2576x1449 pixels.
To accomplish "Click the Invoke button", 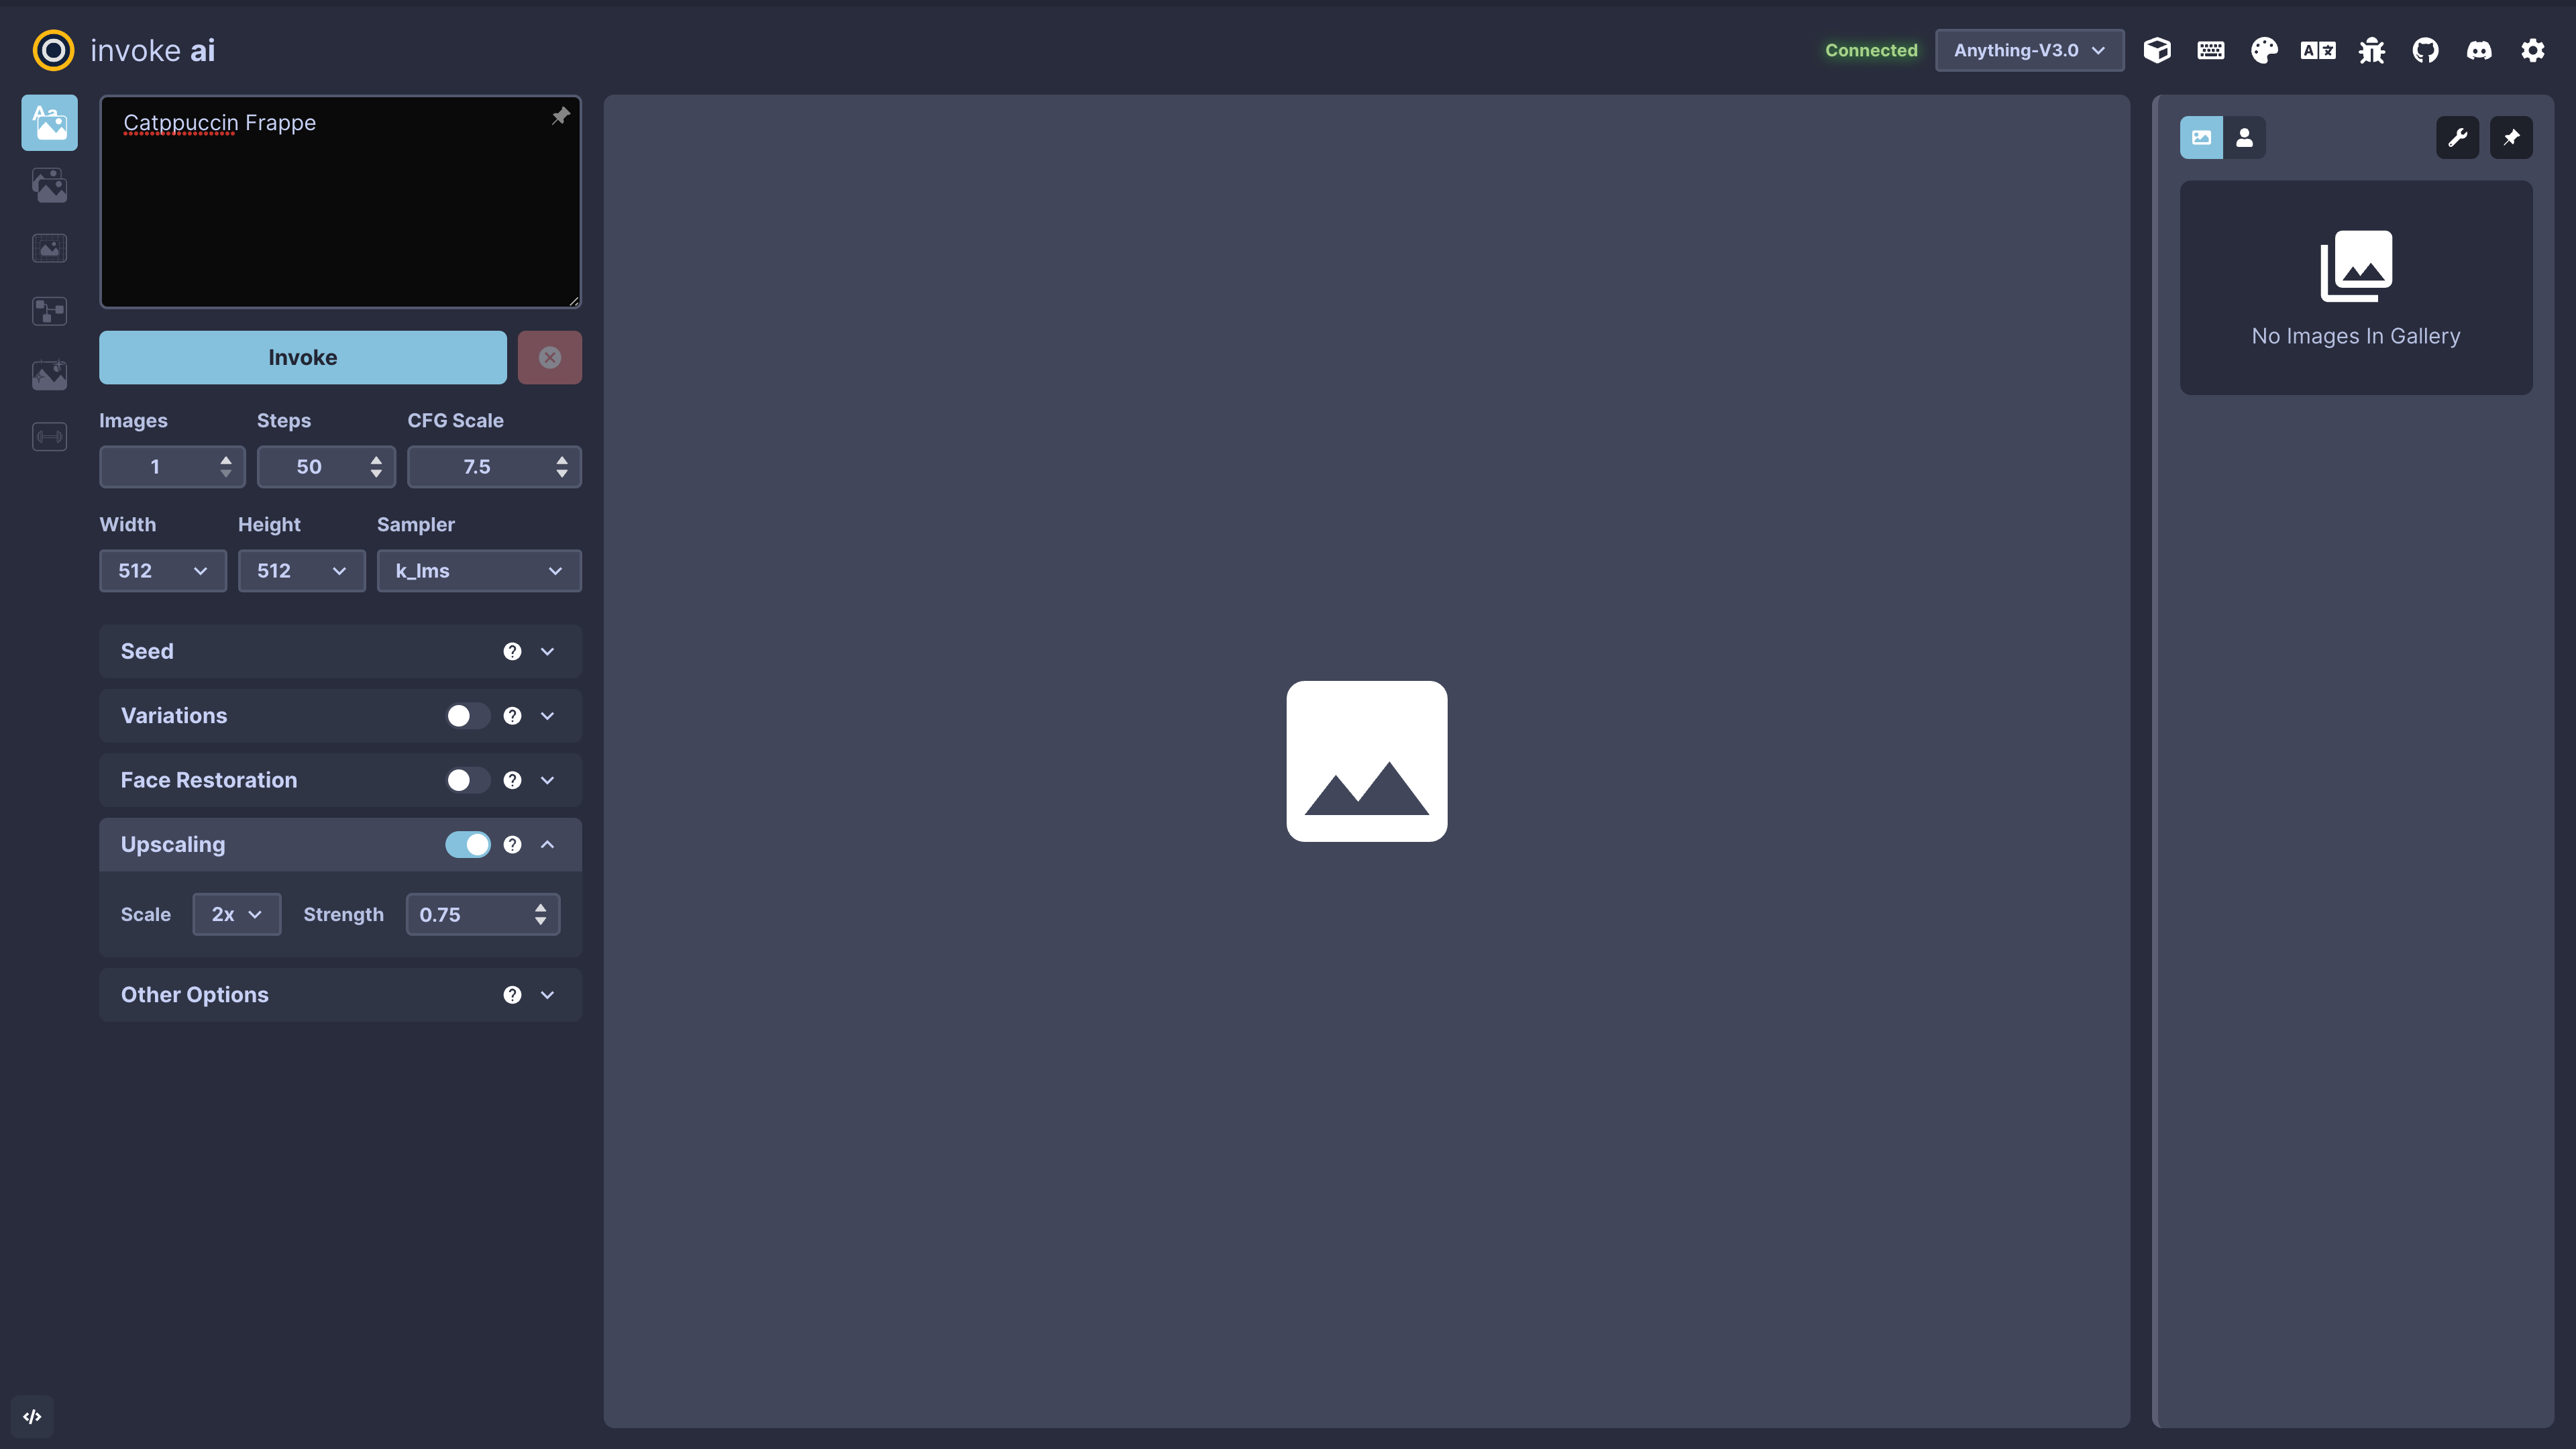I will (302, 357).
